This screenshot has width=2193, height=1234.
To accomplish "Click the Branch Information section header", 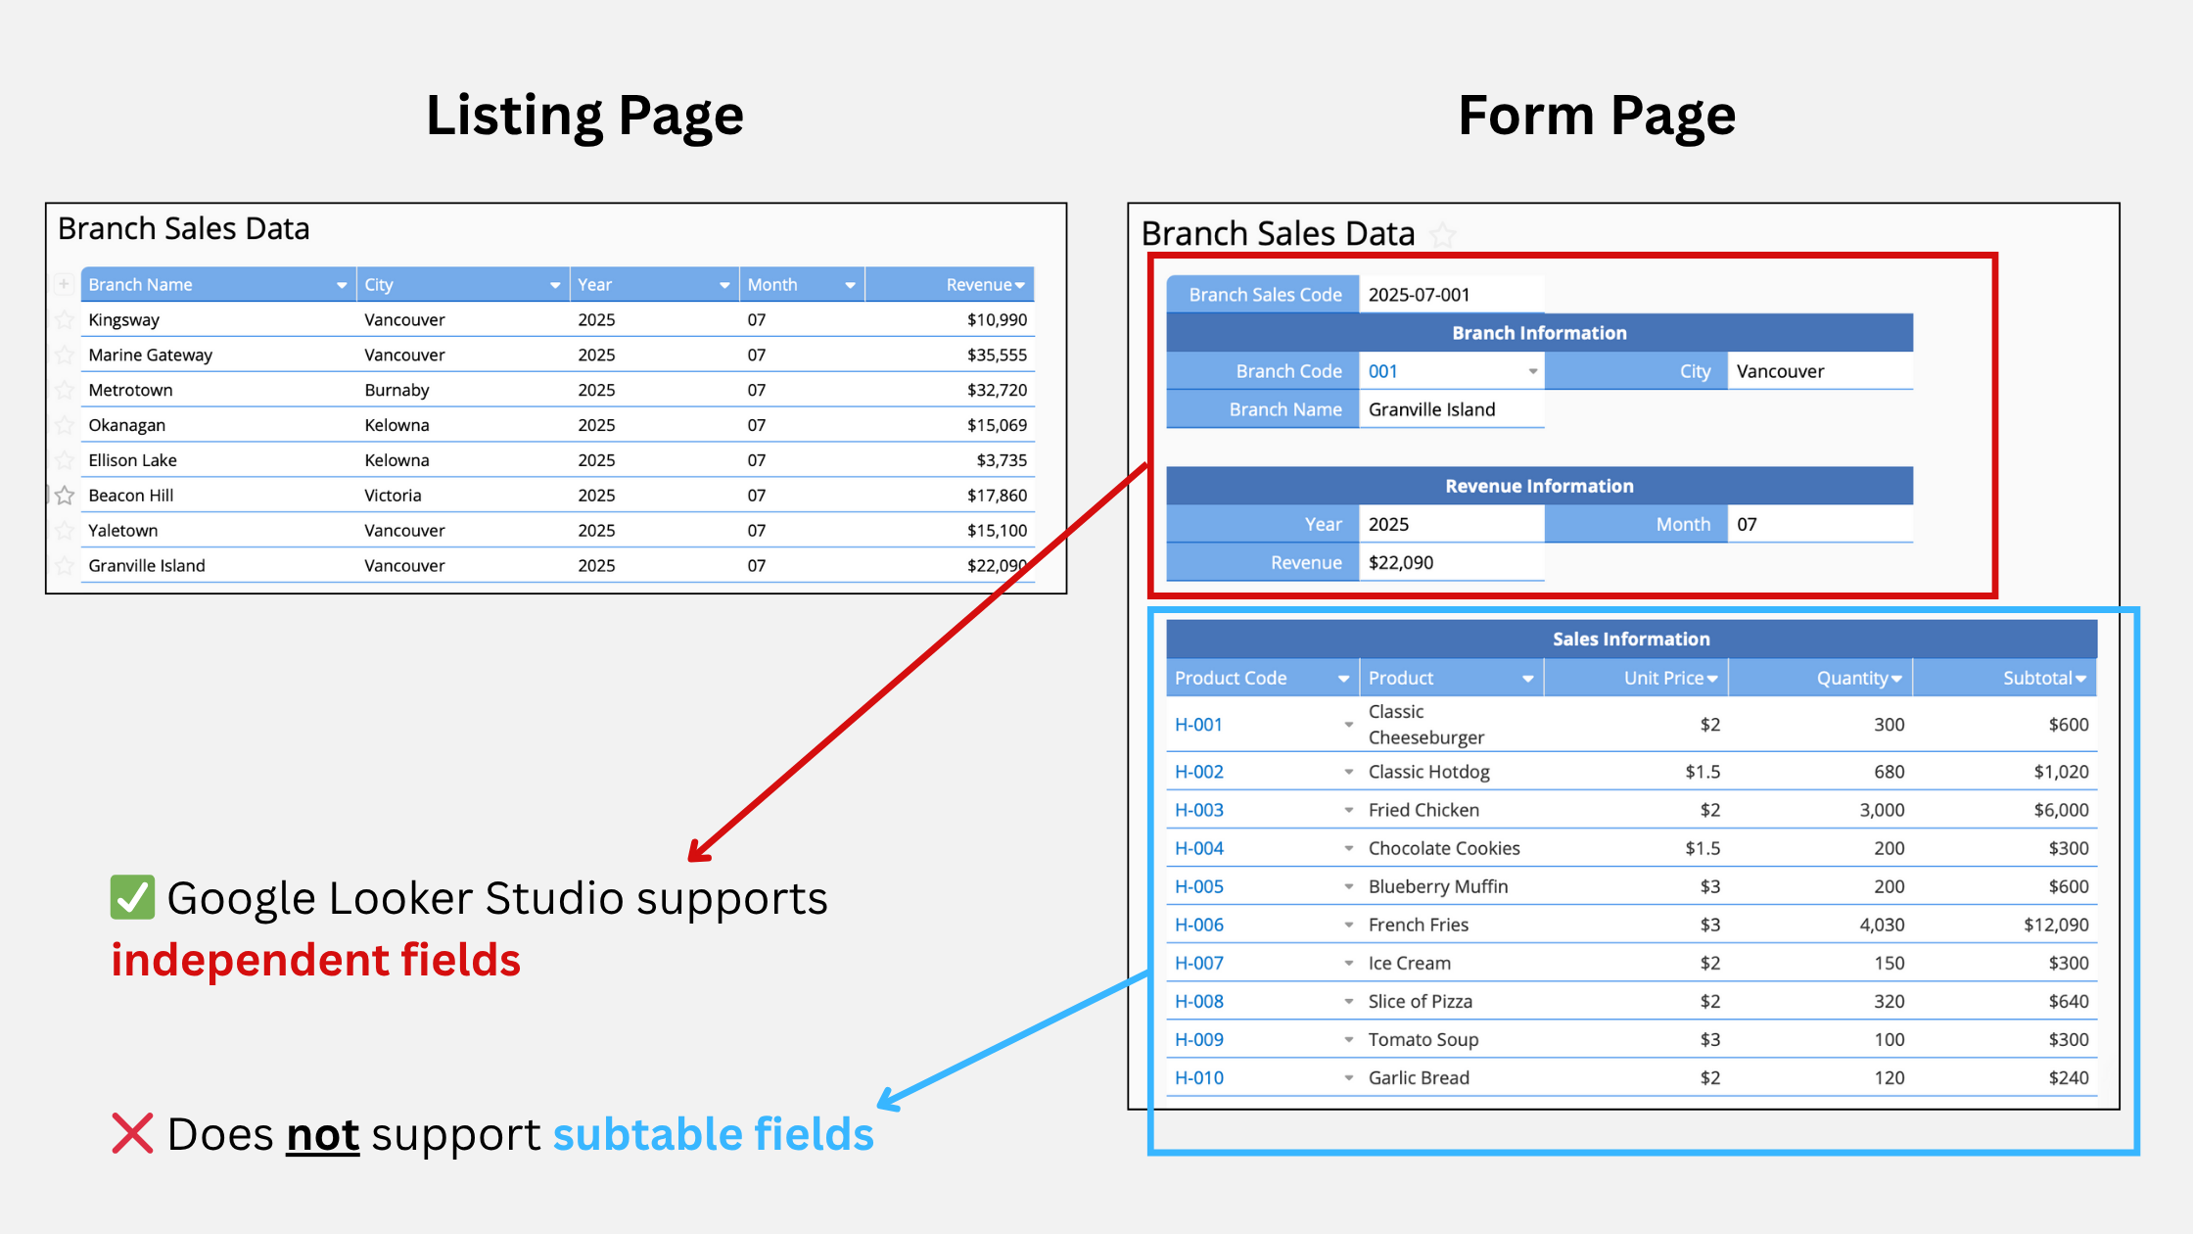I will (x=1539, y=333).
